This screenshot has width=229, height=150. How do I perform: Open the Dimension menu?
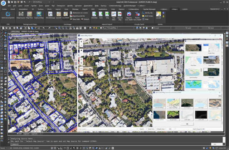click(x=61, y=6)
